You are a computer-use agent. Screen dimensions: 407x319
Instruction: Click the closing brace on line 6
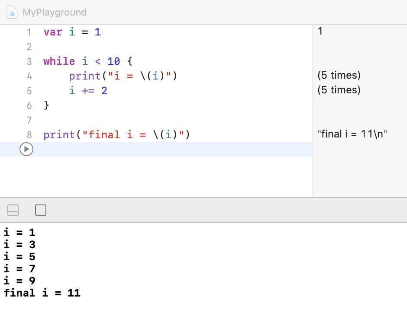click(x=46, y=105)
